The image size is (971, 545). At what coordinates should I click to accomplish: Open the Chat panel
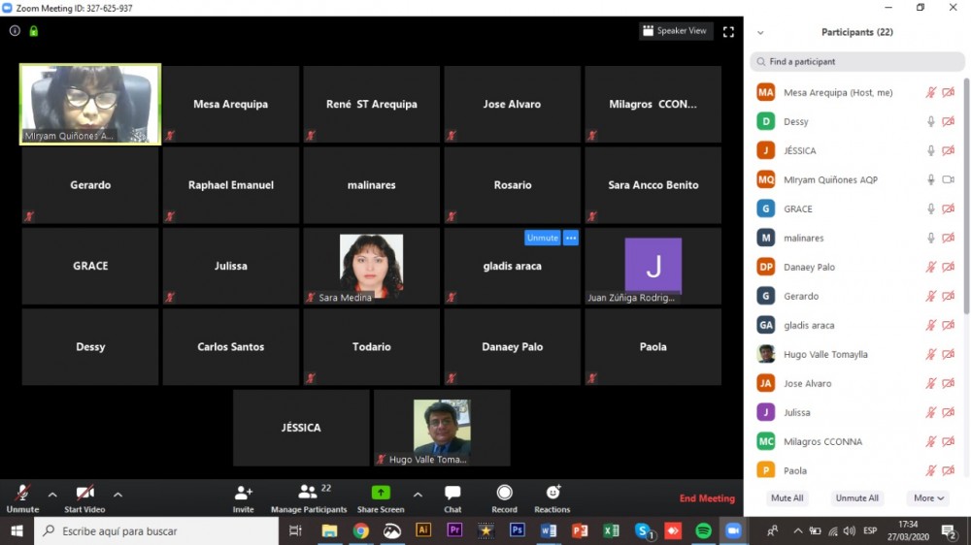point(452,494)
